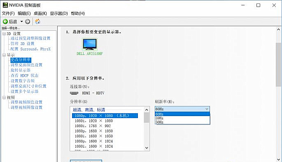Choose 59Hz in the refresh rate list
This screenshot has width=282, height=162.
point(182,118)
